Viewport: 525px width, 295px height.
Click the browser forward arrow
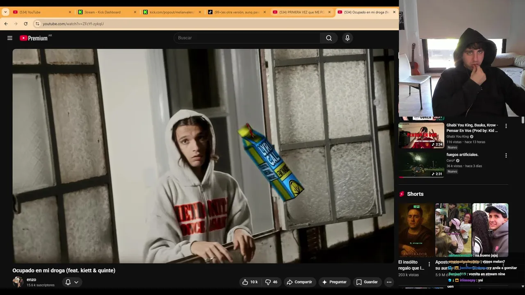pyautogui.click(x=16, y=24)
